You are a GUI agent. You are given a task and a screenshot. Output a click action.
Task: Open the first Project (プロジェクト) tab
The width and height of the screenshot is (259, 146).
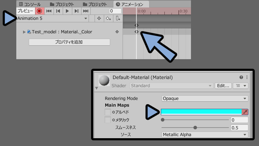[62, 4]
